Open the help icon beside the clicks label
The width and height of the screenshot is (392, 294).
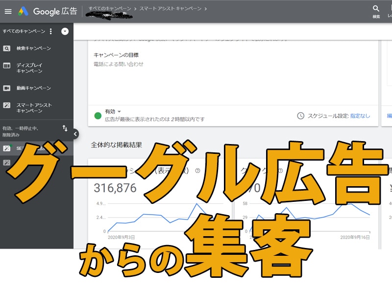tap(280, 171)
